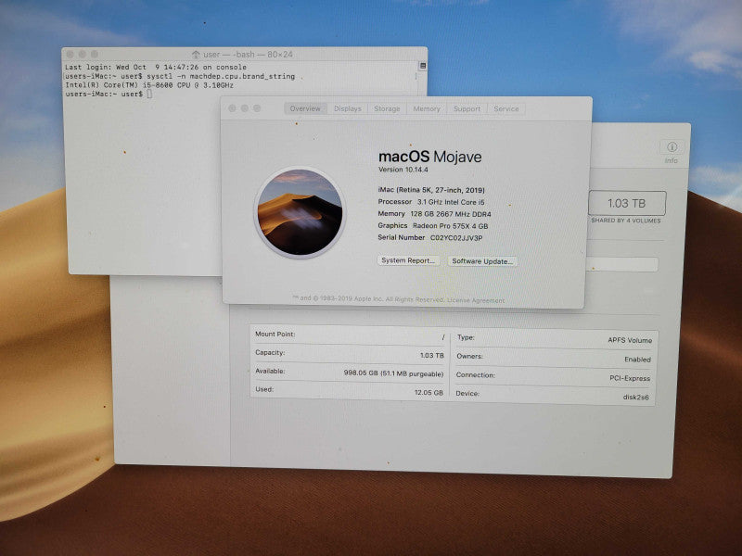742x556 pixels.
Task: Close the Terminal window
Action: [70, 55]
